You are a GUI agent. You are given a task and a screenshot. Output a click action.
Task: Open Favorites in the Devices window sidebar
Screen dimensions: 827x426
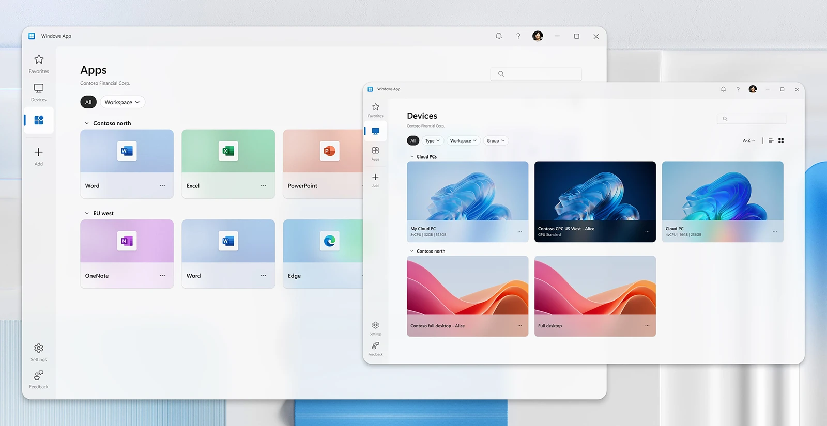coord(376,110)
